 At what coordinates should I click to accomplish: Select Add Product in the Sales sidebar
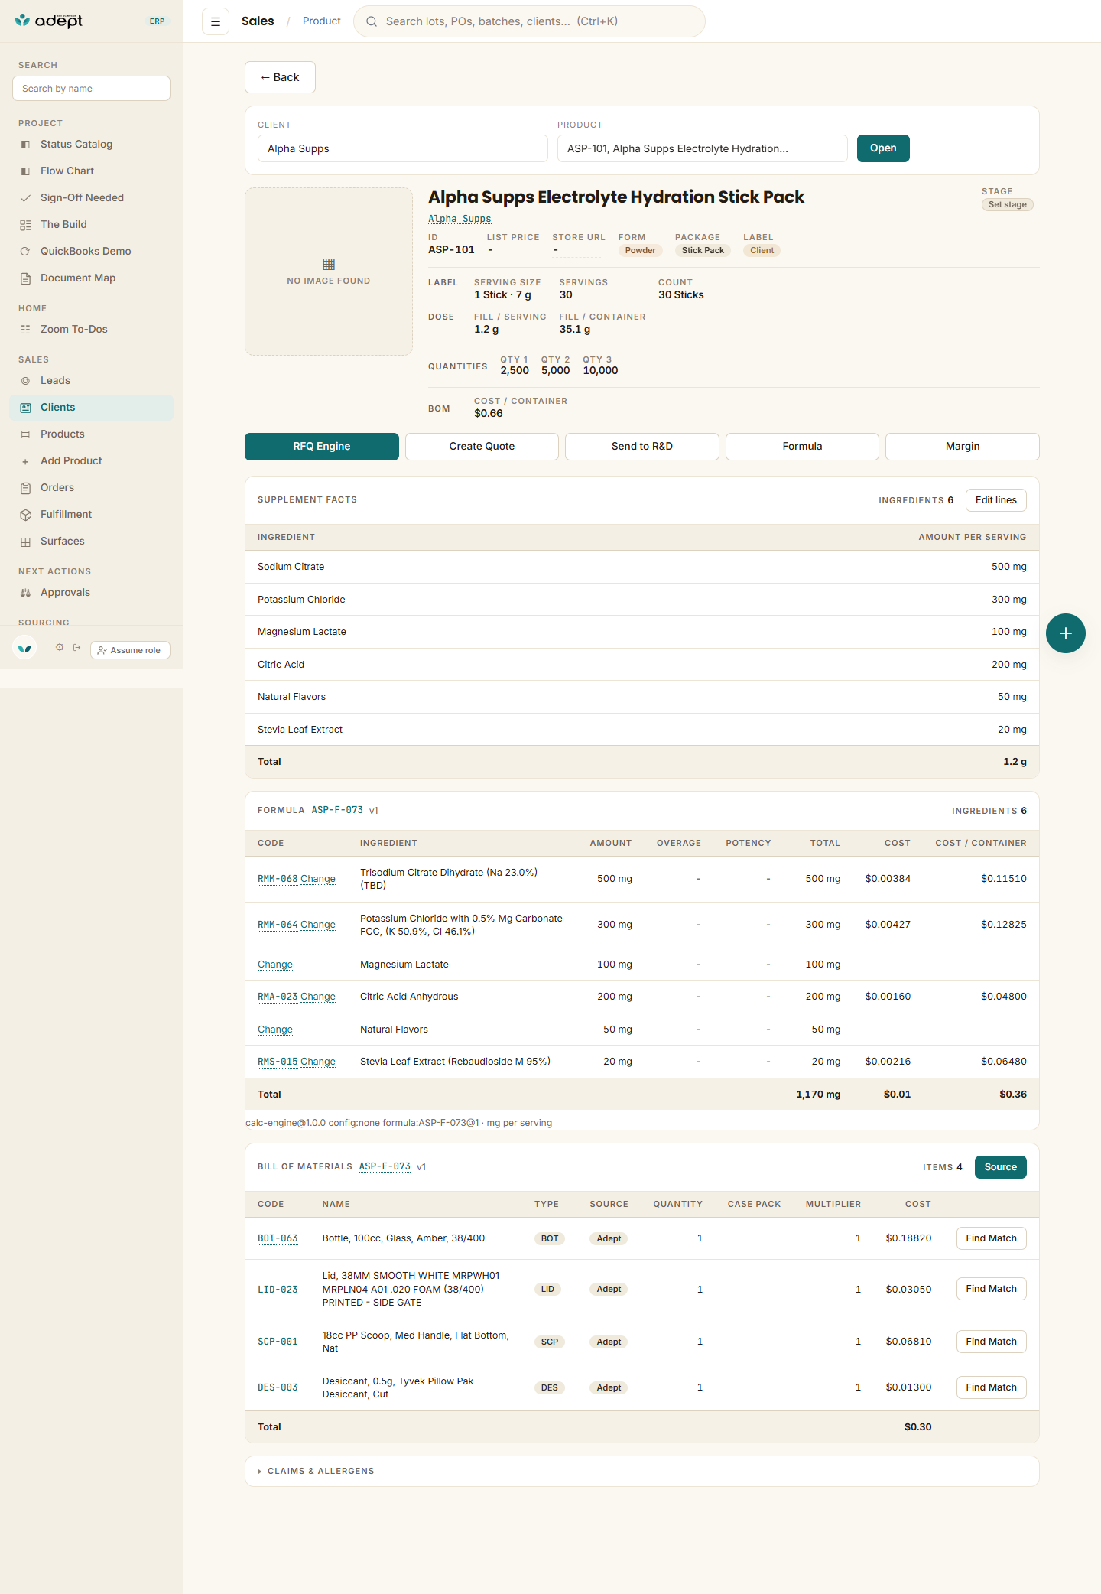point(92,461)
